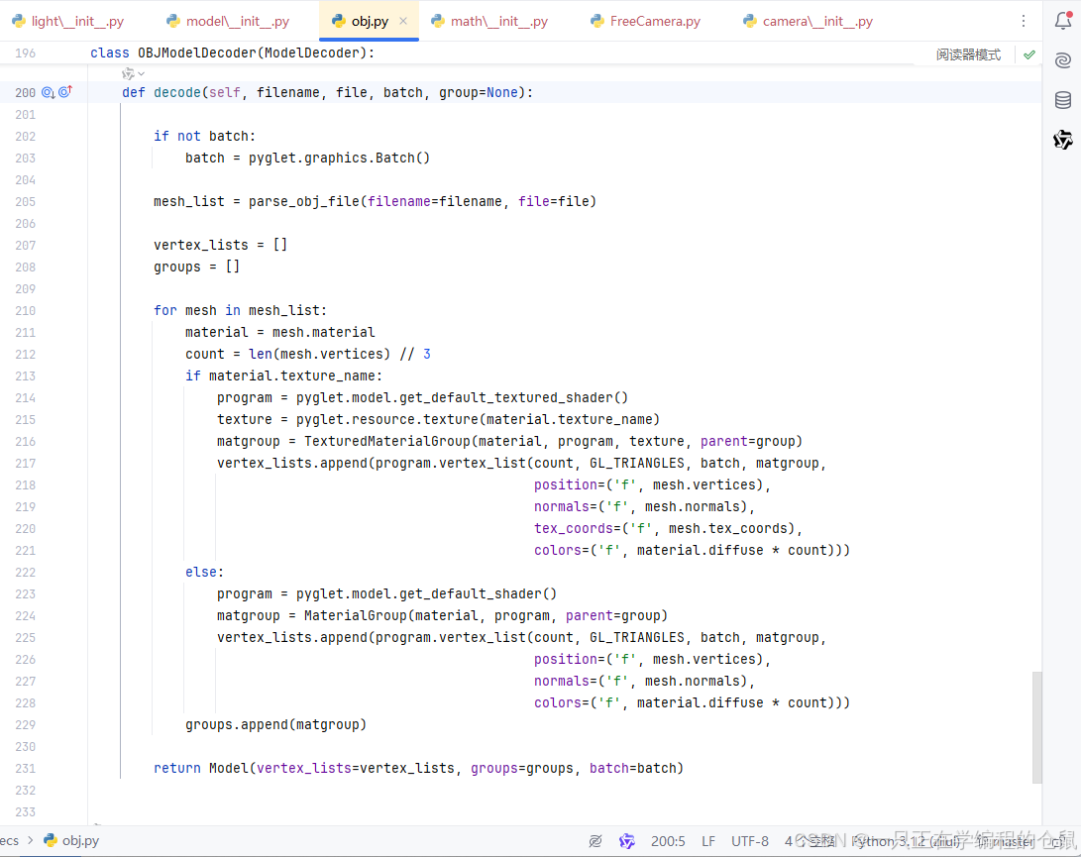This screenshot has height=857, width=1081.
Task: Click the purple Tongyi icon in status bar
Action: [626, 840]
